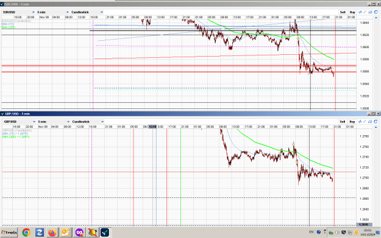Click Sell button in GBP/USD chart
Viewport: 381px width, 238px height.
(343, 122)
